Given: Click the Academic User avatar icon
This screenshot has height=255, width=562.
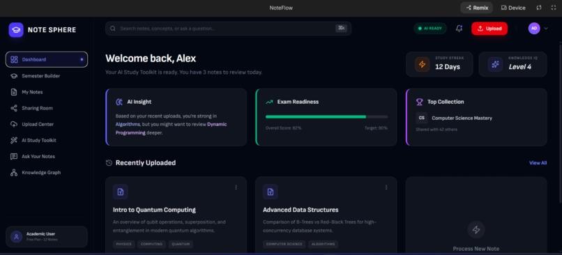Looking at the screenshot, I should coord(17,237).
